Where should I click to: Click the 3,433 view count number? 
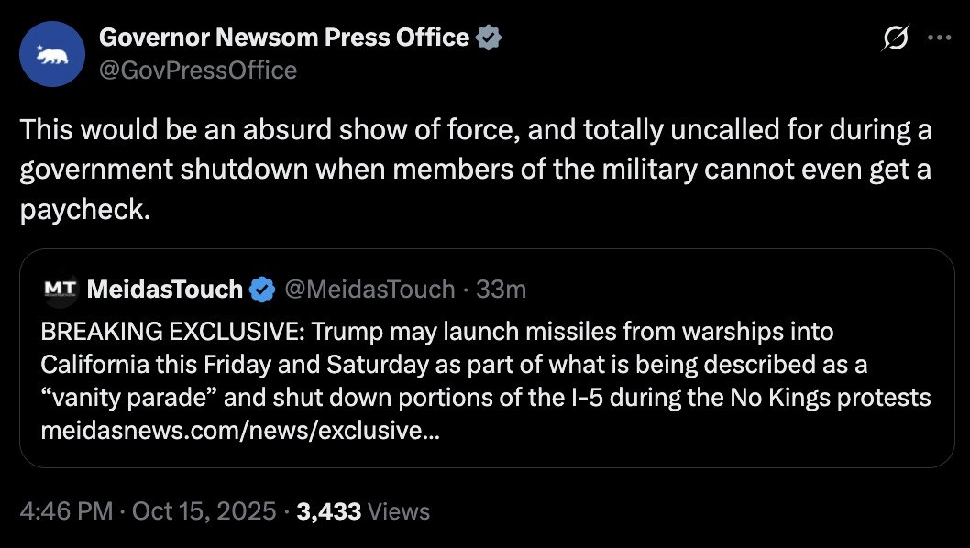click(x=328, y=510)
